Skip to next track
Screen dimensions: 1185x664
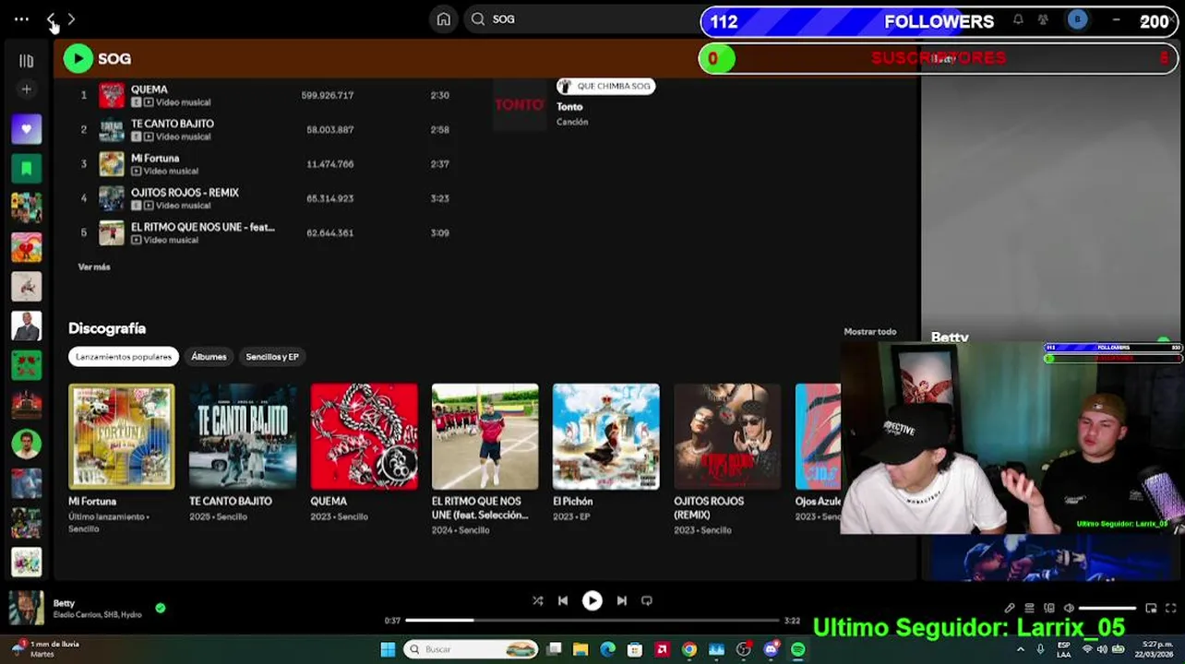tap(622, 600)
